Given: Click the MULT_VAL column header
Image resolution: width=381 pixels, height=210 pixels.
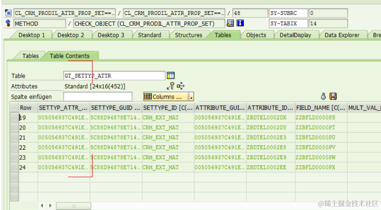Looking at the screenshot, I should pos(364,107).
